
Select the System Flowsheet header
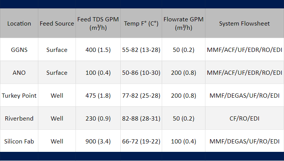(245, 23)
